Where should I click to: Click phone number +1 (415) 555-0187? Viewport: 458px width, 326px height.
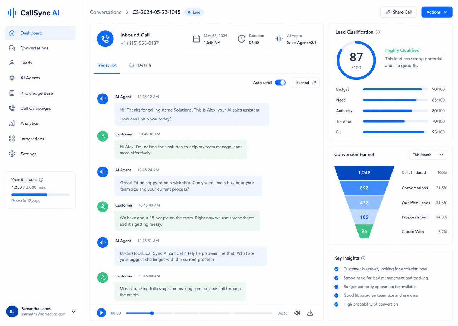click(x=139, y=43)
